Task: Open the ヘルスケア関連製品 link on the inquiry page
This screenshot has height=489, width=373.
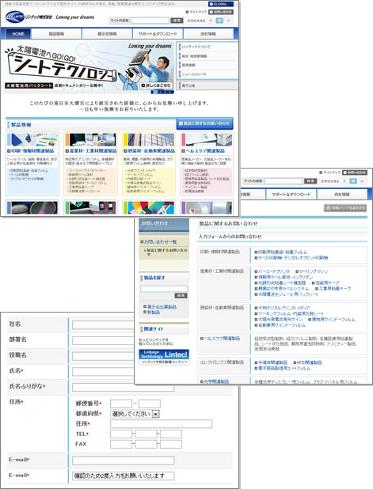Action: click(x=220, y=339)
